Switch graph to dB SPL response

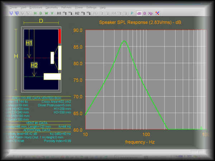(139, 13)
